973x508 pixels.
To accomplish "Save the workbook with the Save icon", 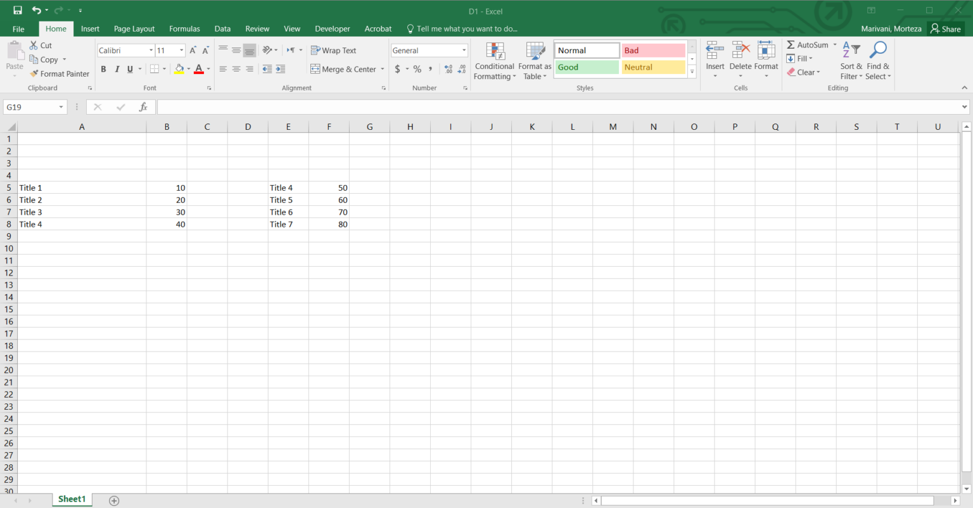I will point(18,10).
